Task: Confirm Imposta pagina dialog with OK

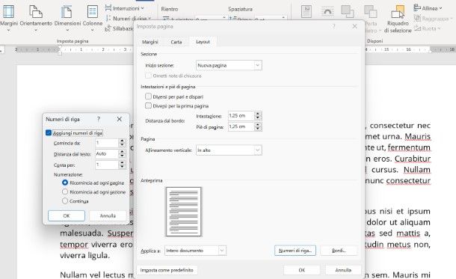Action: click(301, 270)
